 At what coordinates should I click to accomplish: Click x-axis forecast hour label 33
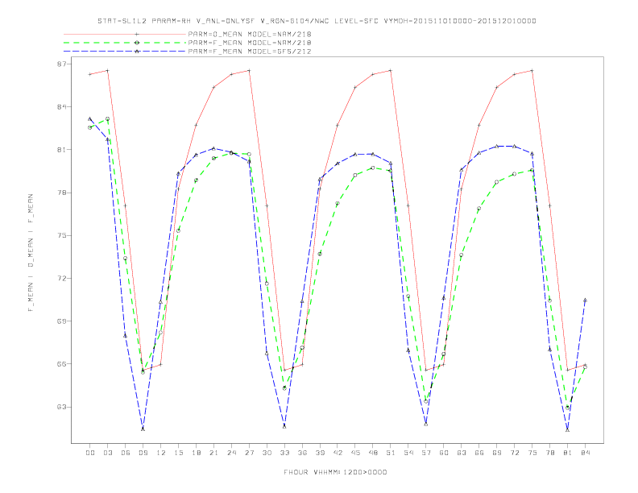[284, 453]
